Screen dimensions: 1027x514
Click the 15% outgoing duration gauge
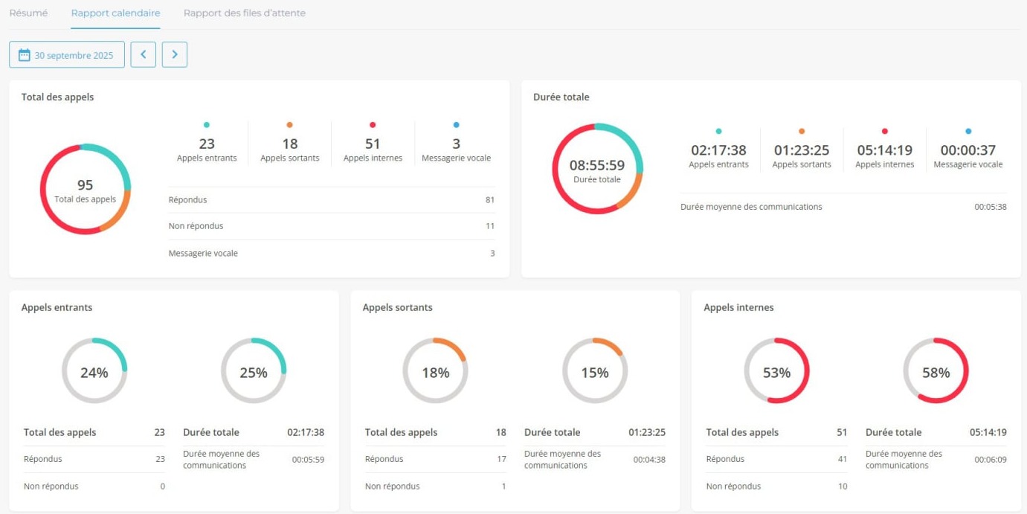(x=595, y=371)
